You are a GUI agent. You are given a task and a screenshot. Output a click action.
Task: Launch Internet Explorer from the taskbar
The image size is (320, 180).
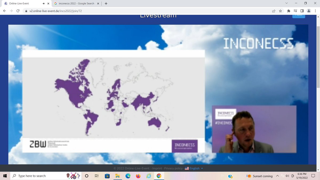[x=148, y=176]
